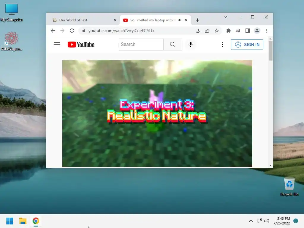
Task: Share this page via share icon
Action: 207,31
